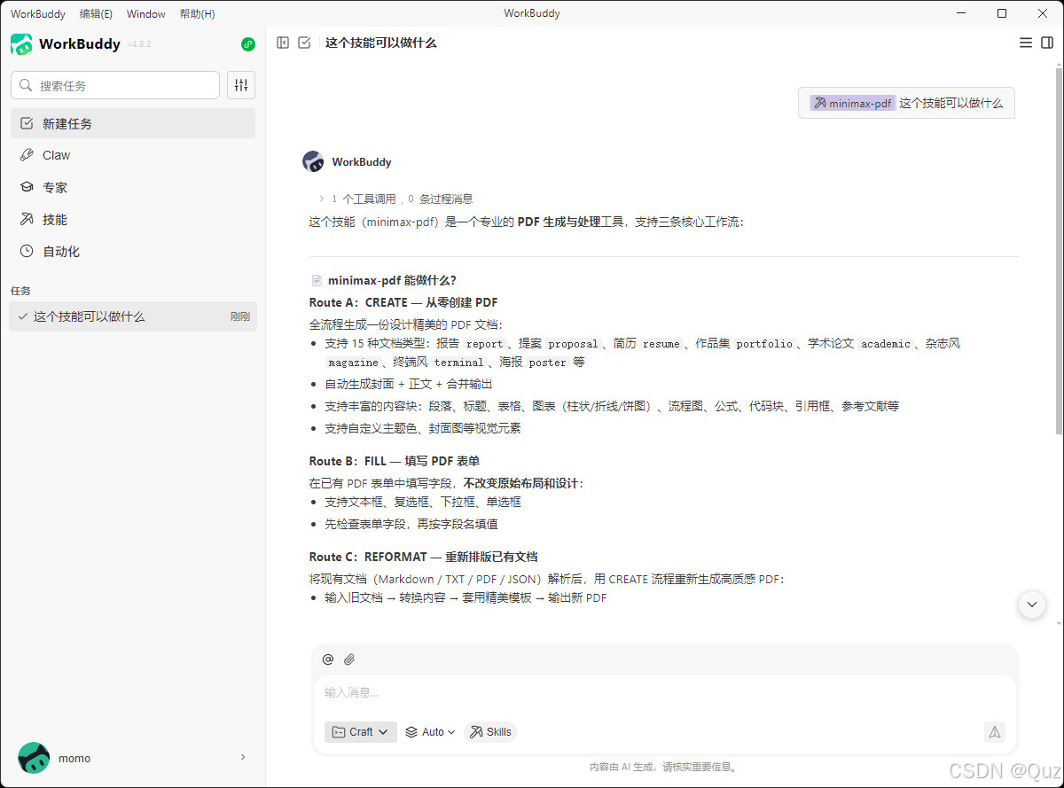Toggle the left sidebar collapse icon

(x=283, y=42)
